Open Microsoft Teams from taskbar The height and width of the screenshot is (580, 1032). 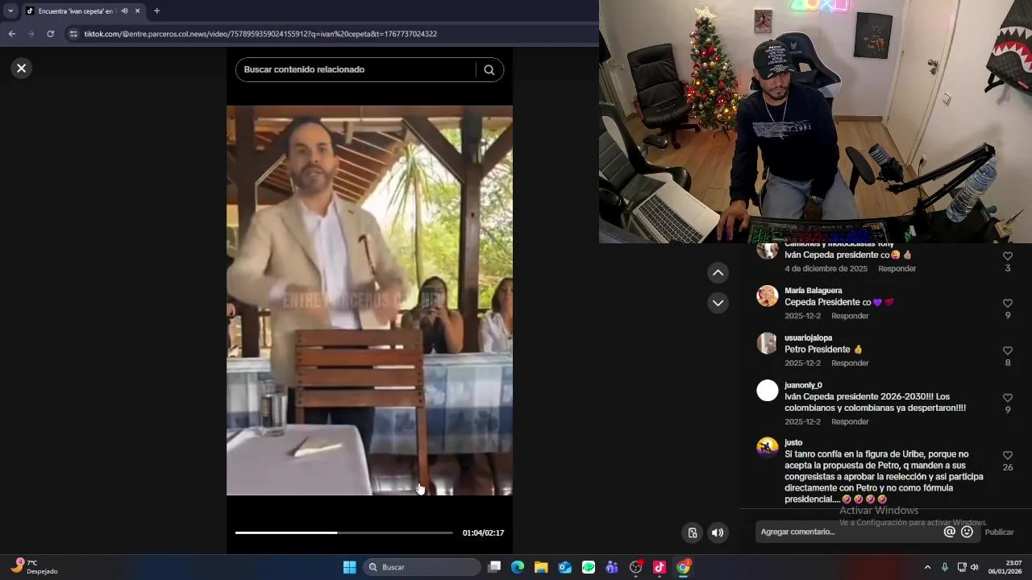[612, 567]
